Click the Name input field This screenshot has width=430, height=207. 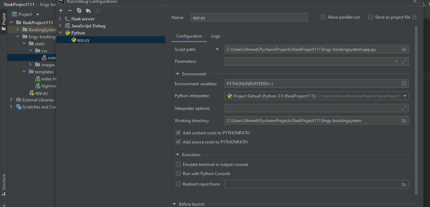coord(249,17)
